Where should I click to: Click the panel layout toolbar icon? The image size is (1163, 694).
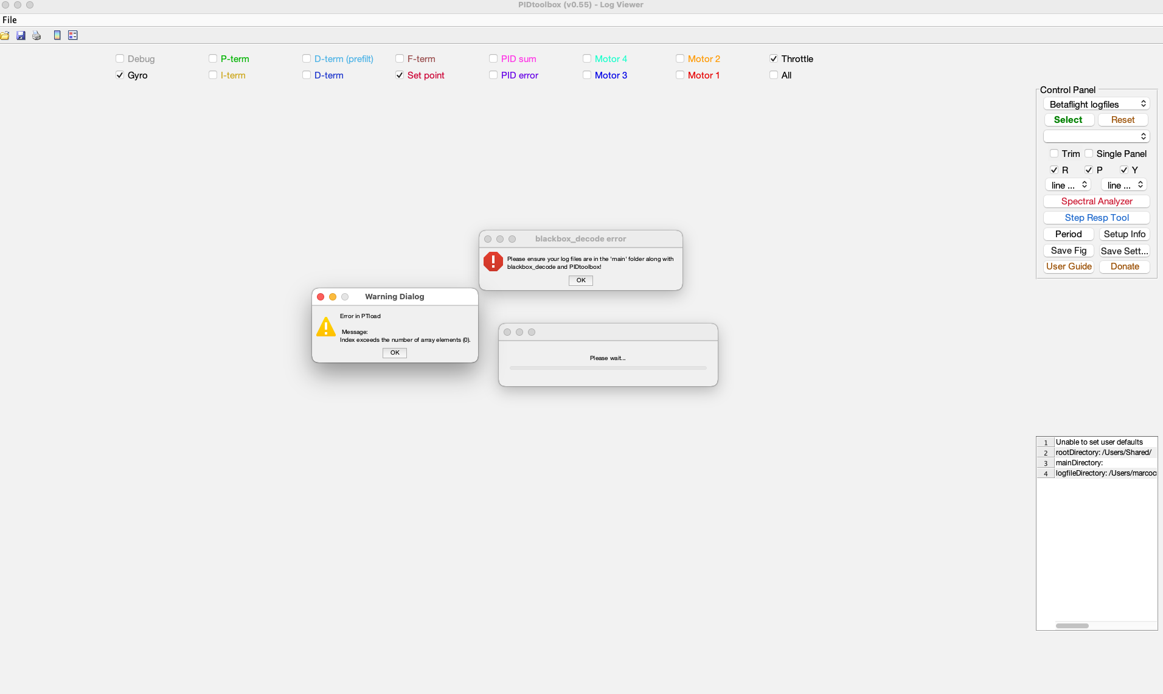[73, 35]
